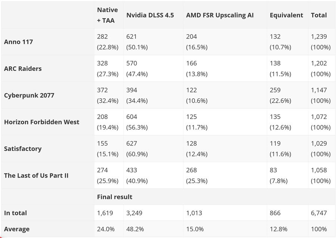This screenshot has height=238, width=336.
Task: Click the Average row label
Action: coord(17,229)
